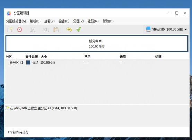Open the 分区编辑器(G) menu
Viewport: 192px width, 140px height.
pos(16,21)
